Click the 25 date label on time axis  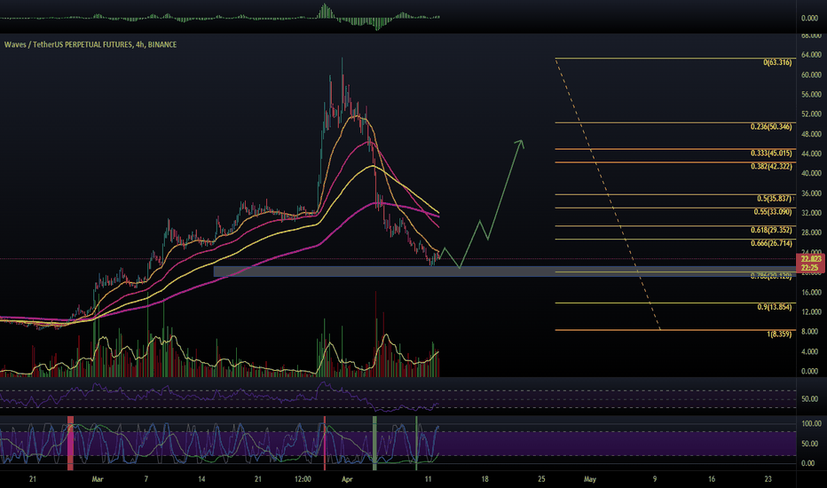(x=541, y=479)
